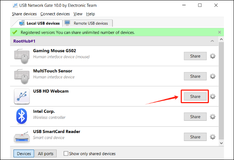Switch to the Devices view toggle
This screenshot has height=160, width=234.
point(24,154)
